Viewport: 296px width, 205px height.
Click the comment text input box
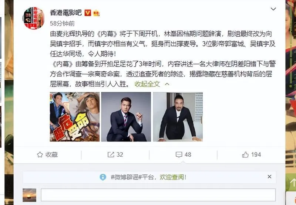point(158,195)
